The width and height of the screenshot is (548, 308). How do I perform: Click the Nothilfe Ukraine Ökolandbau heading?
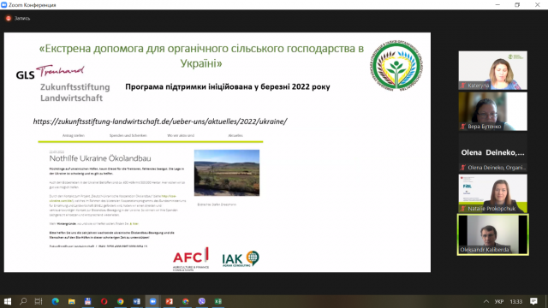pyautogui.click(x=100, y=158)
